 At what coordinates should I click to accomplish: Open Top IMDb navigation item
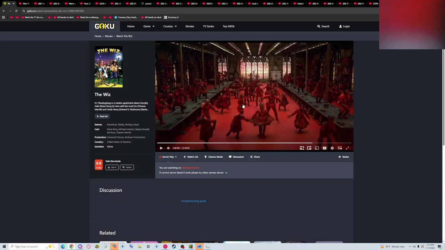228,26
